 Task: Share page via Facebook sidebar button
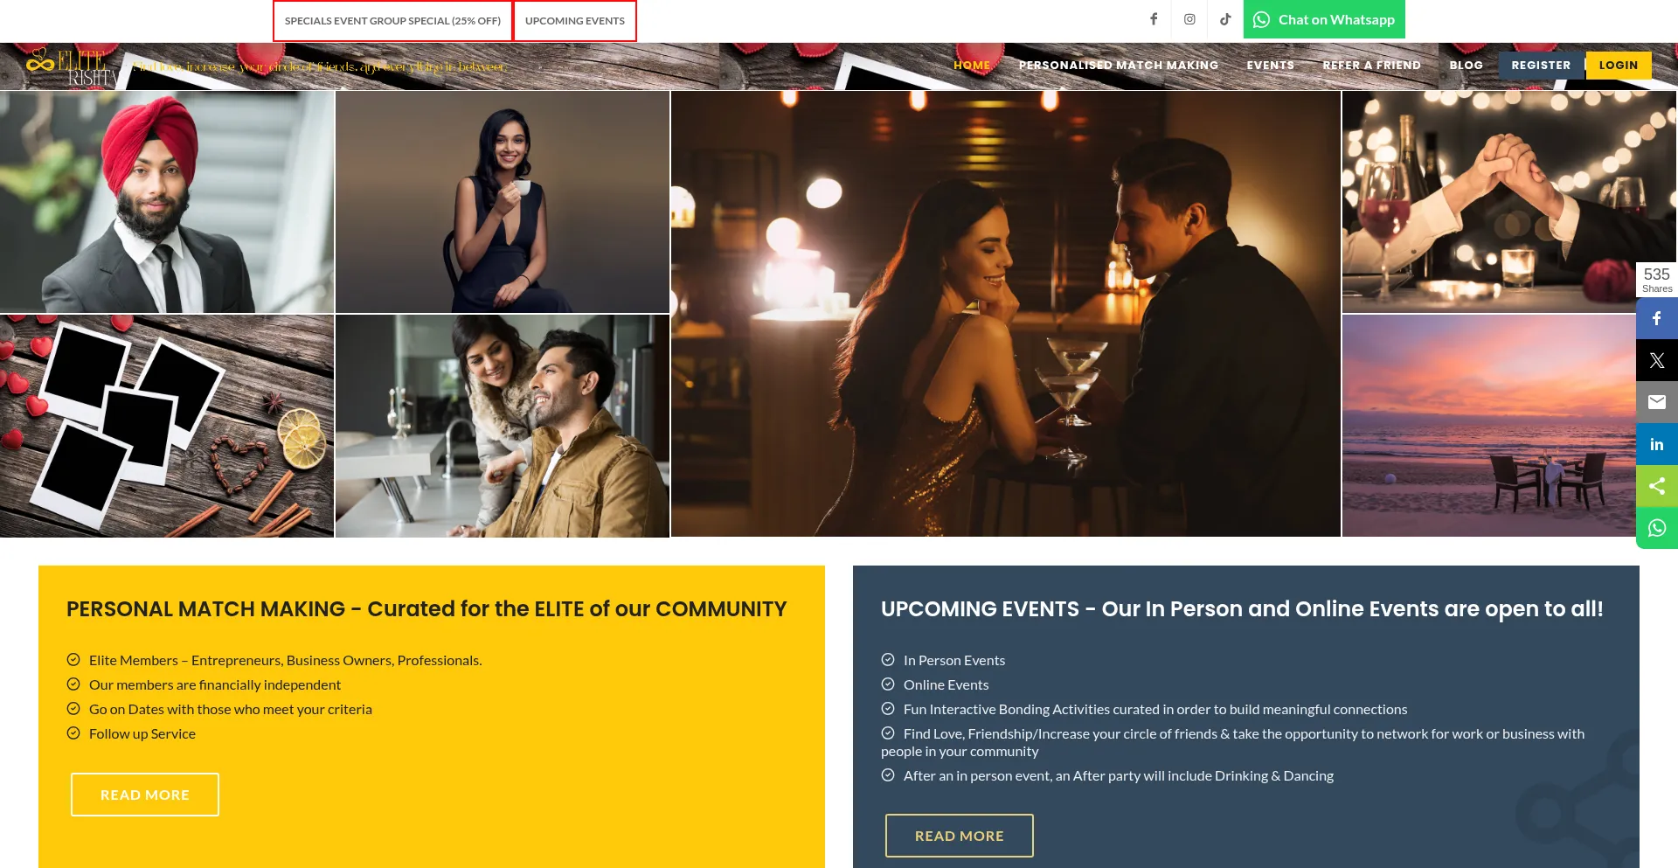point(1656,319)
